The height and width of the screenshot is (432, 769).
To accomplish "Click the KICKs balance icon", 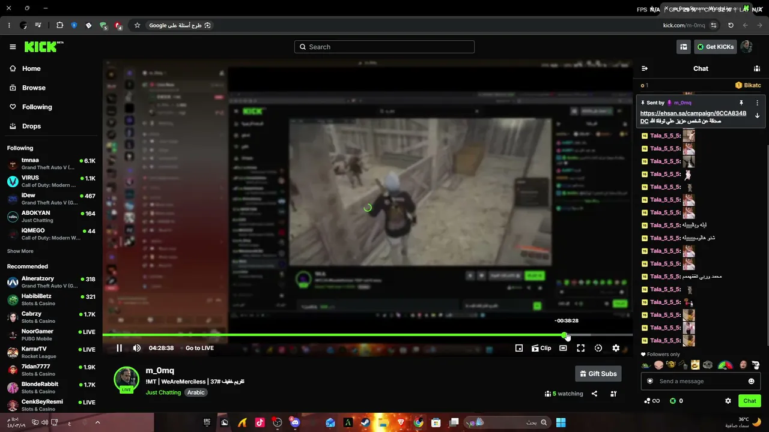I will coord(673,401).
